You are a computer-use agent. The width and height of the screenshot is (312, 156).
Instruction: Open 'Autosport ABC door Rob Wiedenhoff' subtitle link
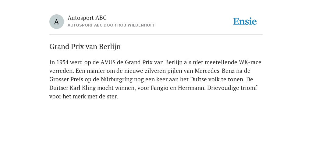(111, 25)
